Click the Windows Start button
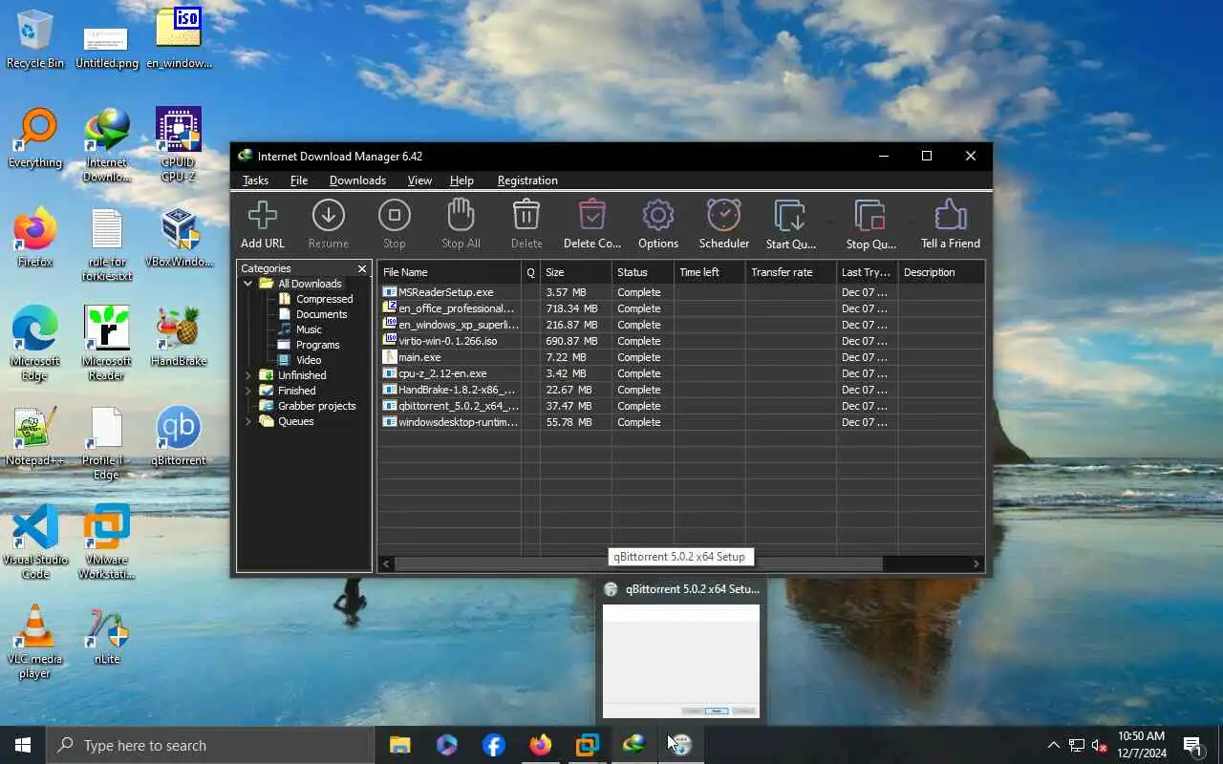Screen dimensions: 1223x764 click(23, 745)
